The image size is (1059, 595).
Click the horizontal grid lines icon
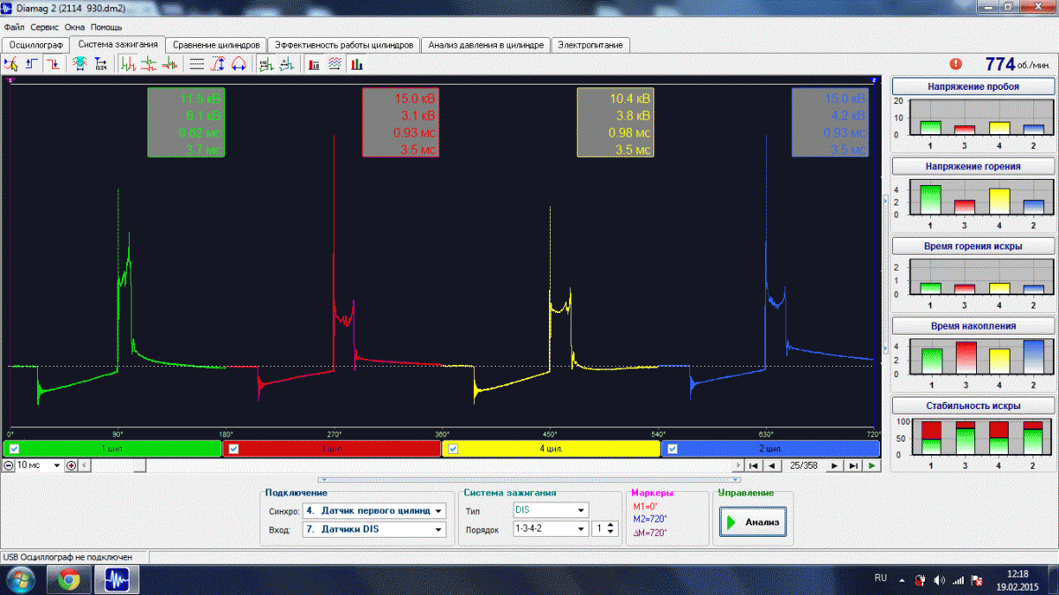coord(197,63)
